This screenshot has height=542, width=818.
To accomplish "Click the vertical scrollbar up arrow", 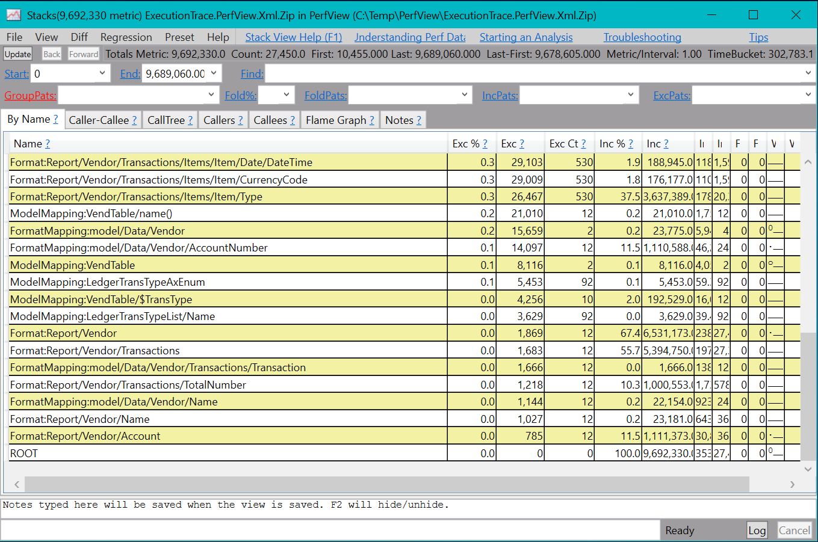I will 808,162.
